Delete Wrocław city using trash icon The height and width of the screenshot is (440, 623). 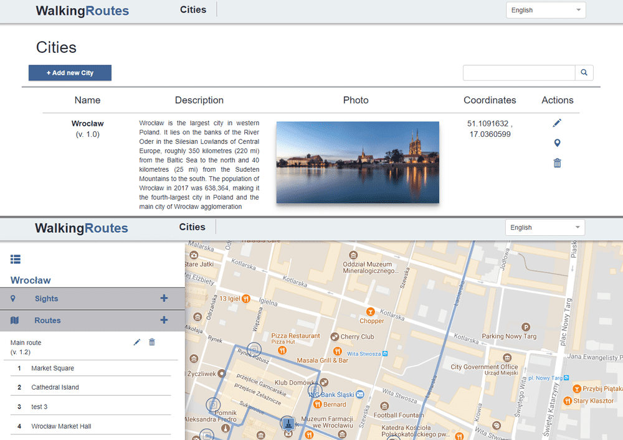tap(557, 163)
